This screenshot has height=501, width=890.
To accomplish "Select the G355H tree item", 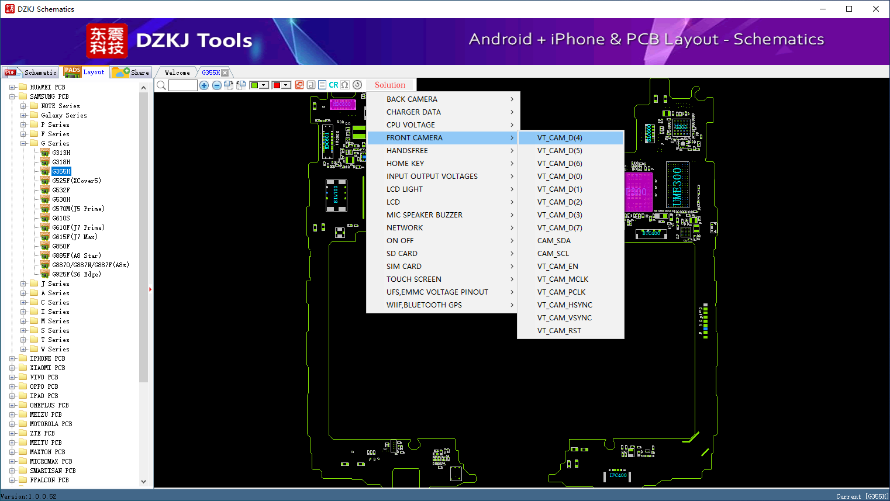I will coord(61,171).
